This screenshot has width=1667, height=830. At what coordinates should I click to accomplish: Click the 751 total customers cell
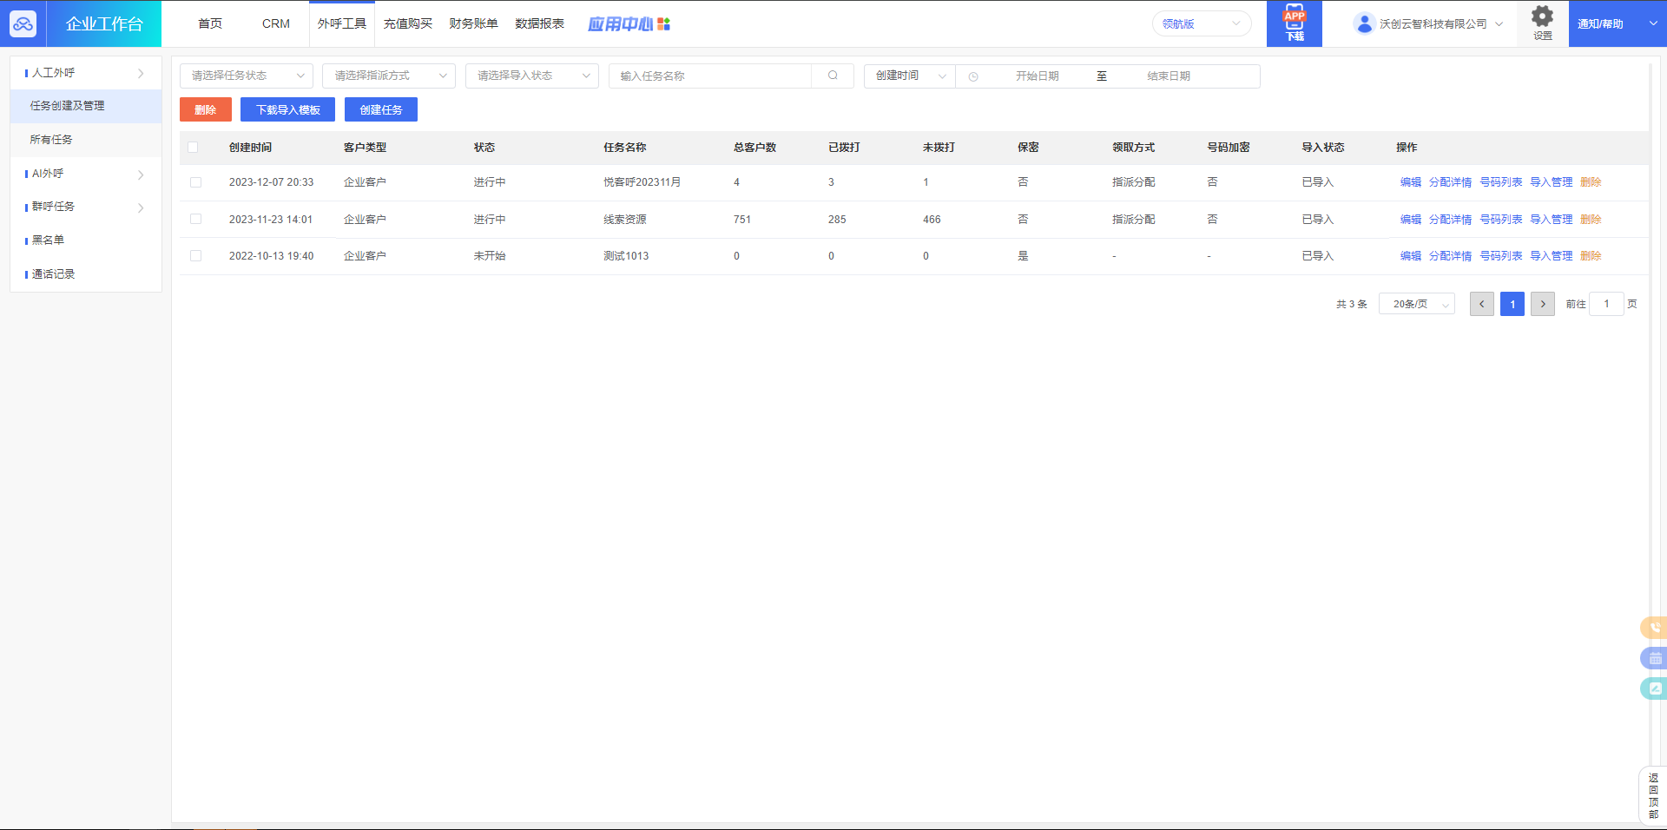tap(742, 219)
